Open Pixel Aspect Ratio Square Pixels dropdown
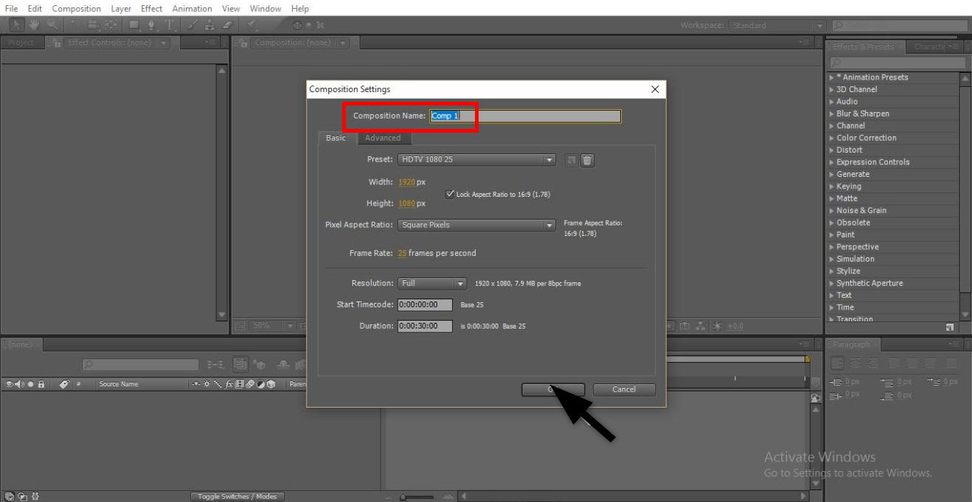Screen dimensions: 972x502 tap(476, 225)
